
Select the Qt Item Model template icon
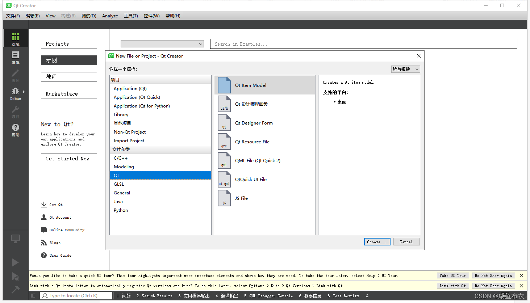224,85
